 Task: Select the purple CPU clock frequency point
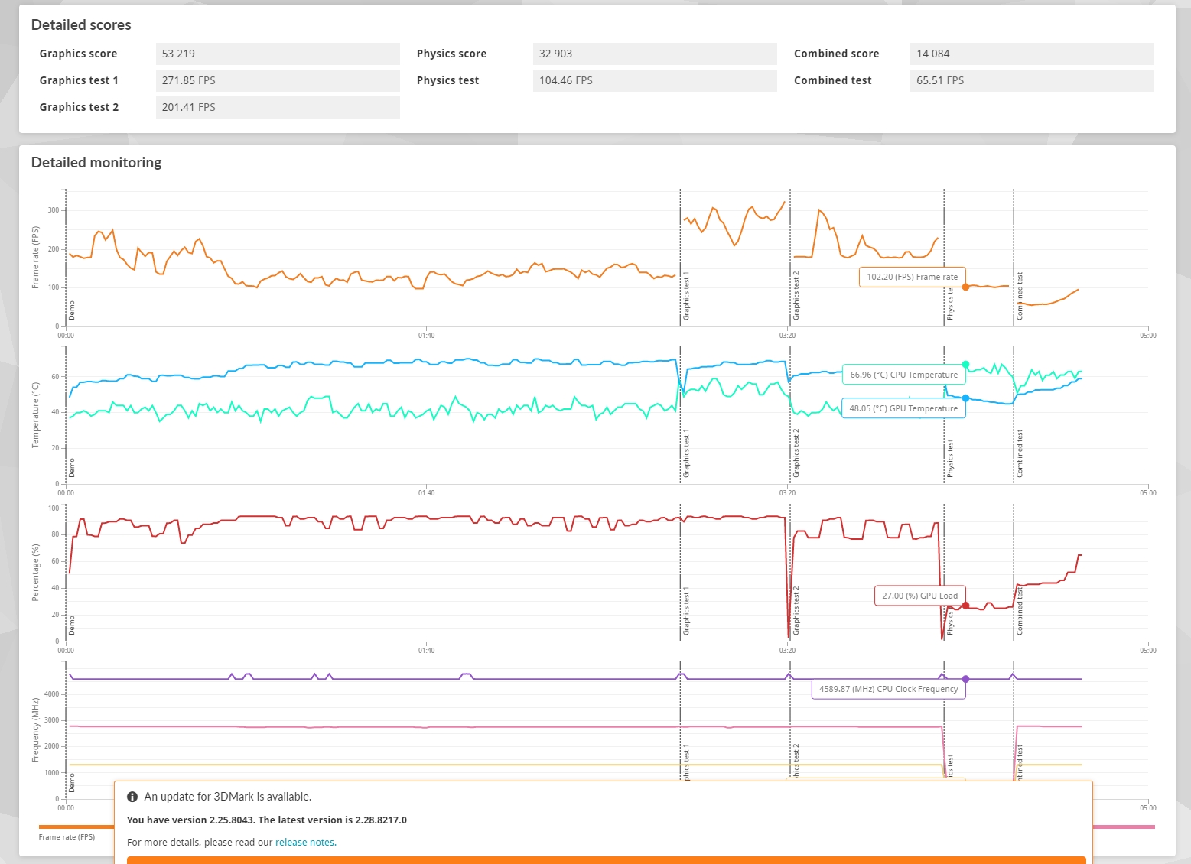pos(965,679)
